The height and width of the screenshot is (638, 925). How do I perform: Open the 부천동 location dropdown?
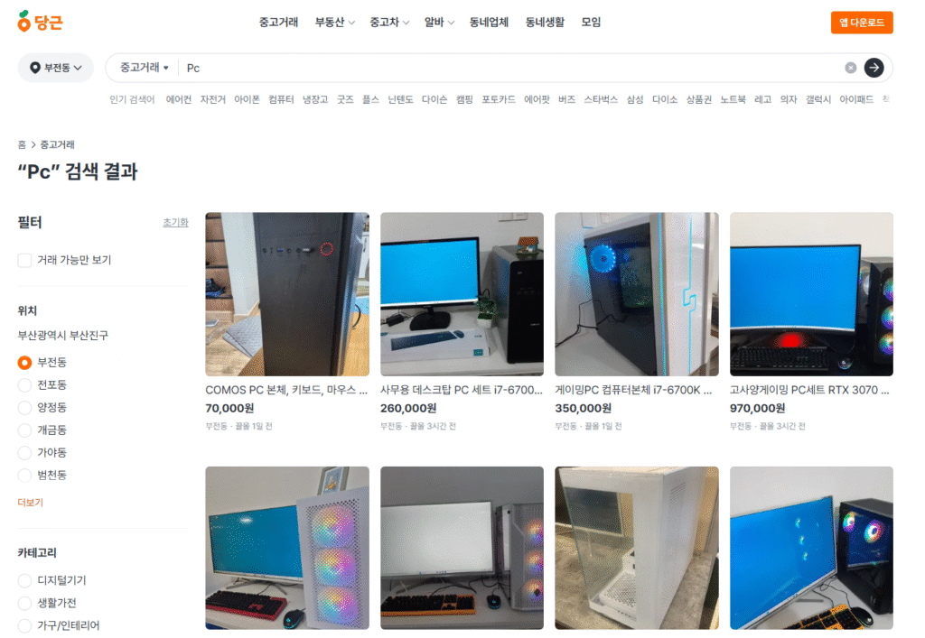pos(56,68)
